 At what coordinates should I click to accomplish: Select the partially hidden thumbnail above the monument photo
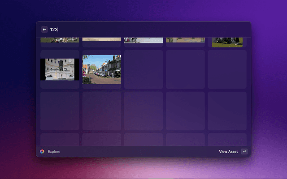click(60, 40)
